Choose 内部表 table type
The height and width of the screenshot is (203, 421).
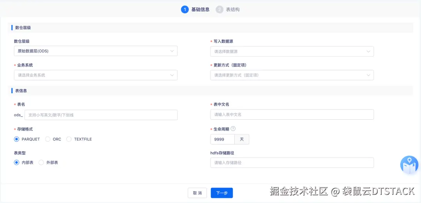(17, 162)
